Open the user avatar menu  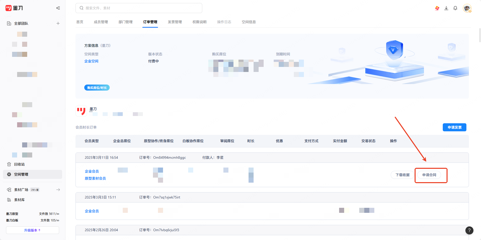pyautogui.click(x=467, y=8)
